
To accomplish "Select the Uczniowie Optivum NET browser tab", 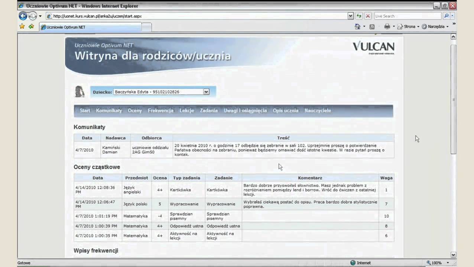I will [90, 27].
